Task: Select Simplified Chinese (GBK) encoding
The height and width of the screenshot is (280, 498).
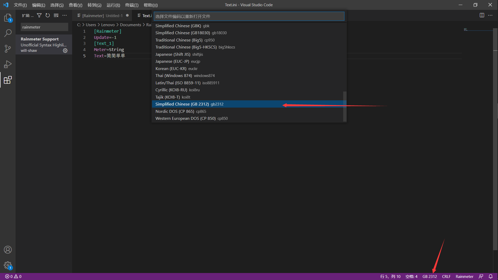Action: pyautogui.click(x=249, y=26)
